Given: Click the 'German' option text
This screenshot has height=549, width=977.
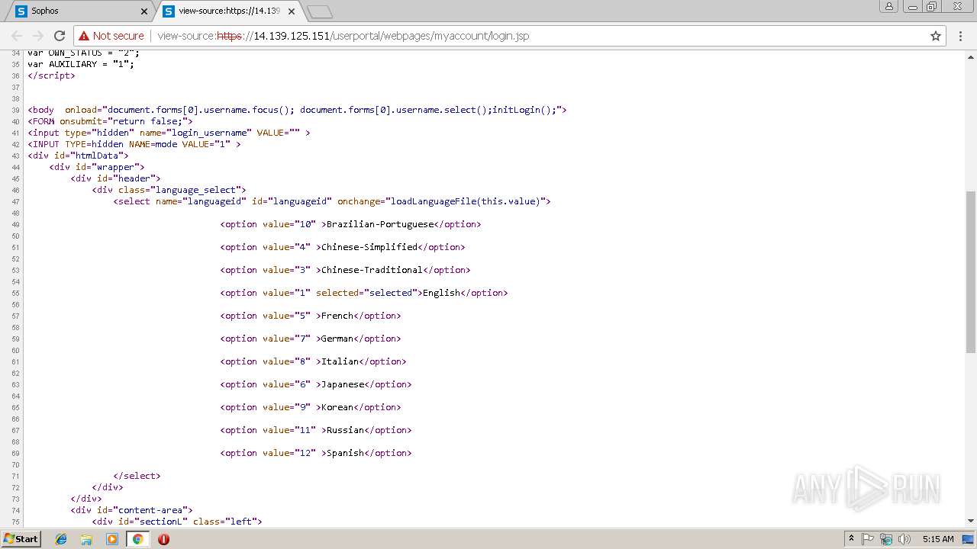Looking at the screenshot, I should (x=337, y=339).
